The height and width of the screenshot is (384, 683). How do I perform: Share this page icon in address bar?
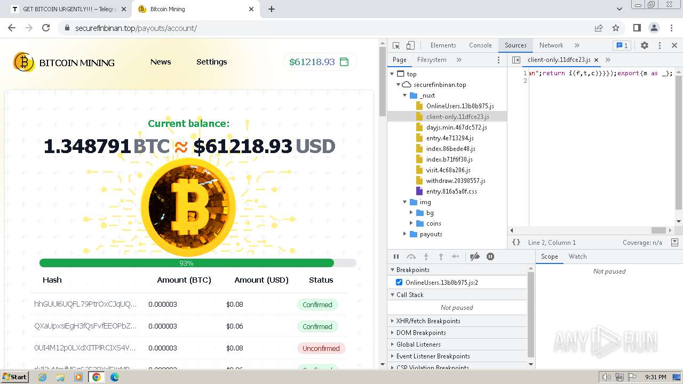599,28
